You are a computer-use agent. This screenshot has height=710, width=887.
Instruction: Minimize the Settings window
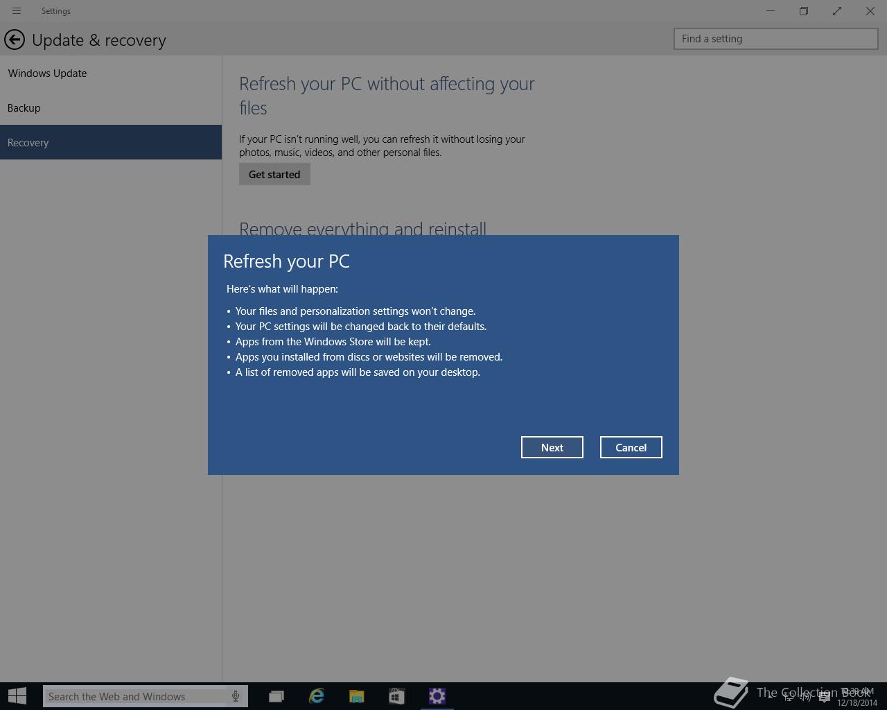tap(771, 11)
